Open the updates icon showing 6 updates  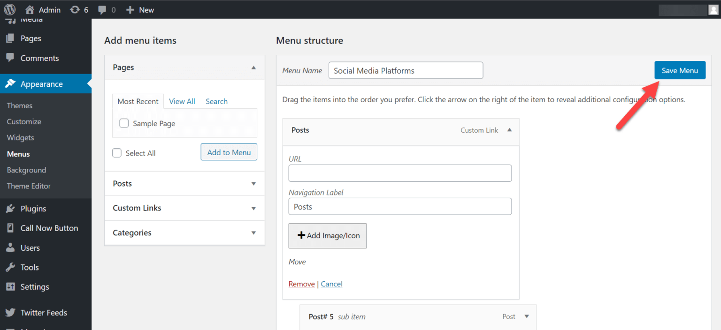tap(74, 9)
